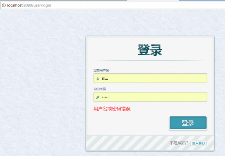
Task: Open the 加入我们 sign-up link
Action: [198, 143]
